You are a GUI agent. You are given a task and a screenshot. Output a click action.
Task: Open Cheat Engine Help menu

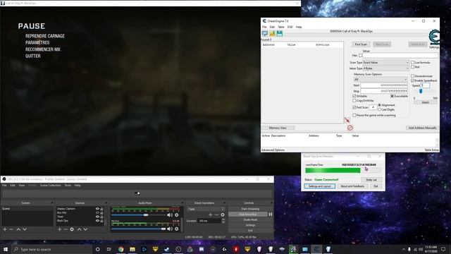299,27
